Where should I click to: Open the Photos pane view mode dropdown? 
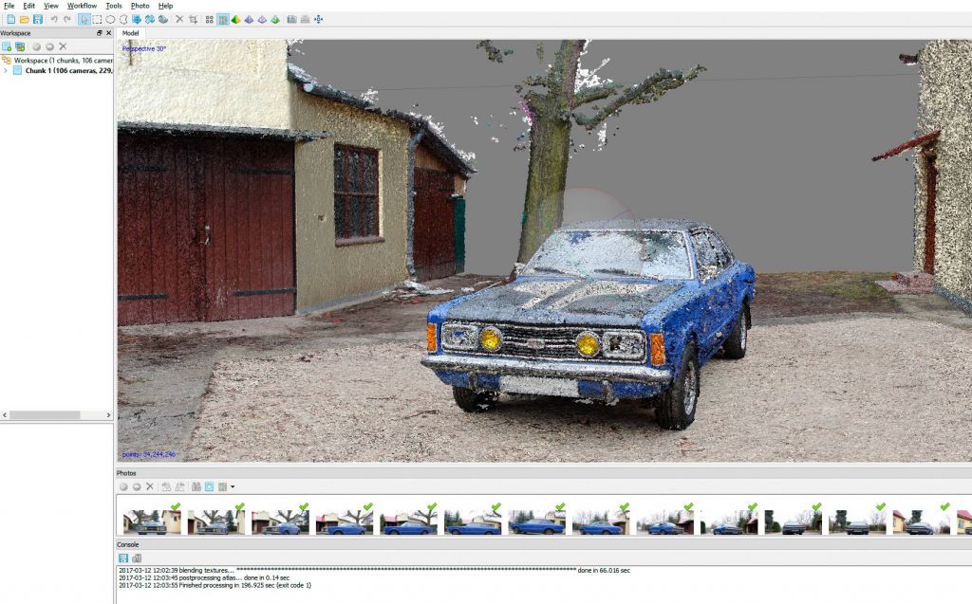[x=233, y=486]
